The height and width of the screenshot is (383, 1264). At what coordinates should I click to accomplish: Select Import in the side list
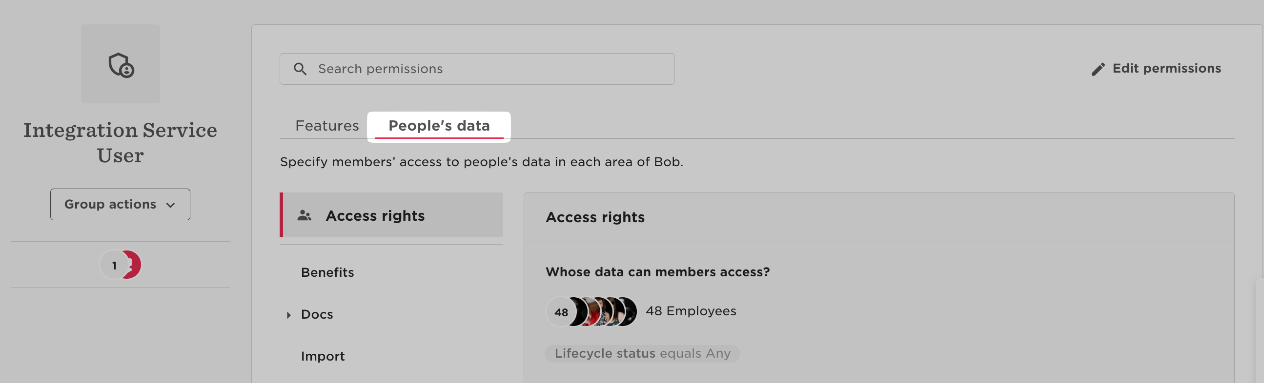pyautogui.click(x=323, y=356)
